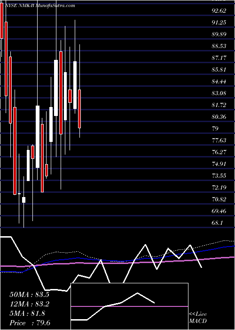Click the 77.63 price axis label

point(219,140)
